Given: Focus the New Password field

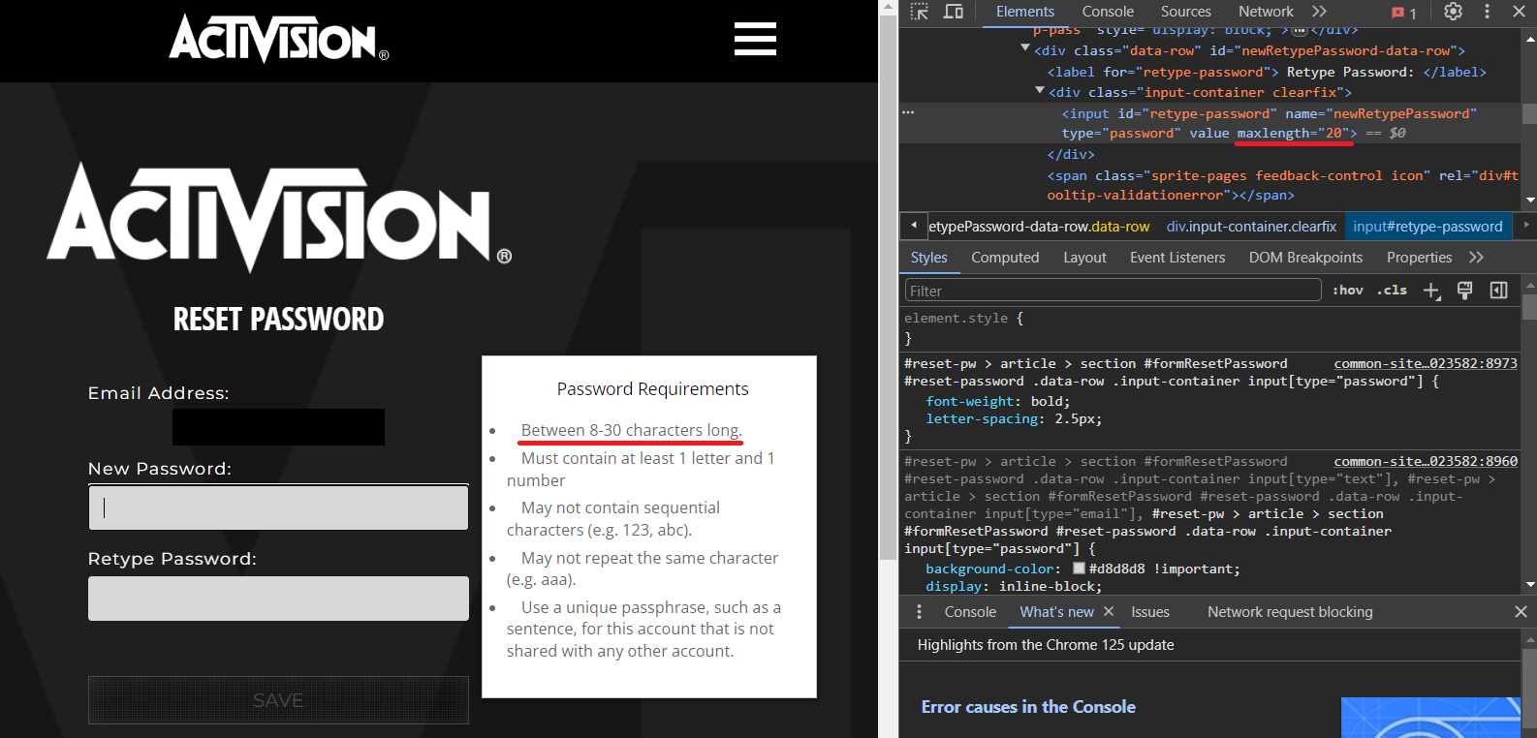Looking at the screenshot, I should click(x=278, y=507).
